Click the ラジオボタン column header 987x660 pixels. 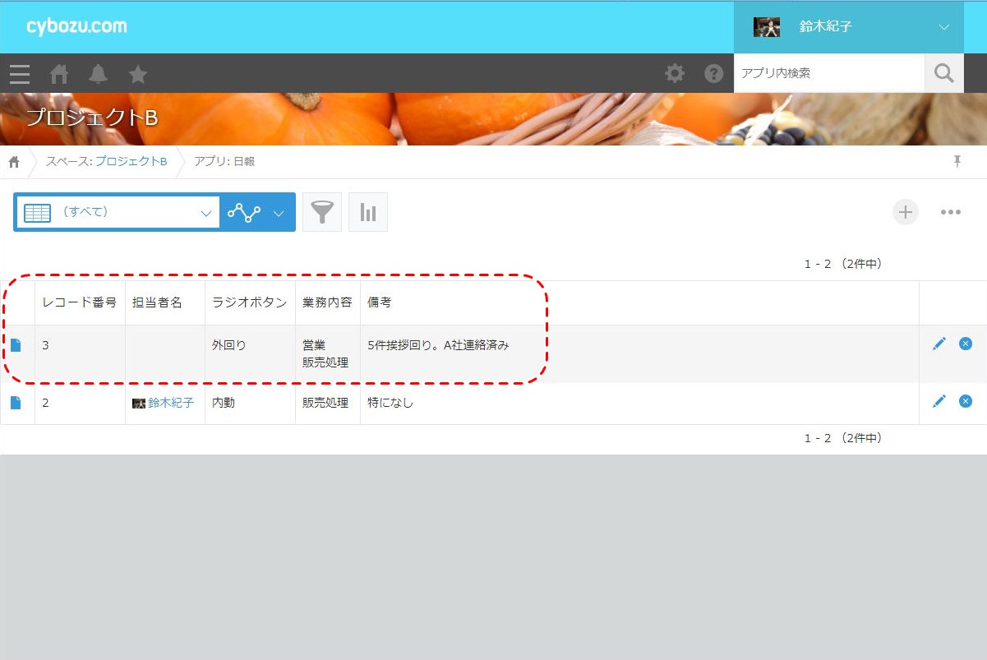pos(250,302)
